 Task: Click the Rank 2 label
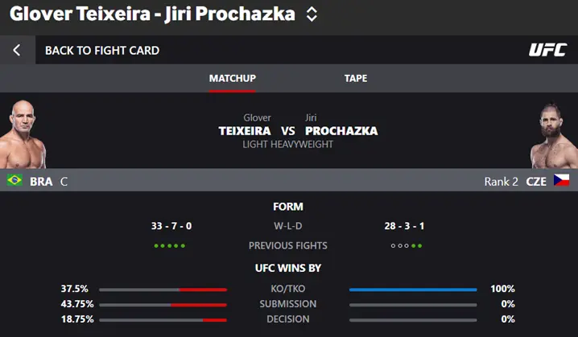501,181
